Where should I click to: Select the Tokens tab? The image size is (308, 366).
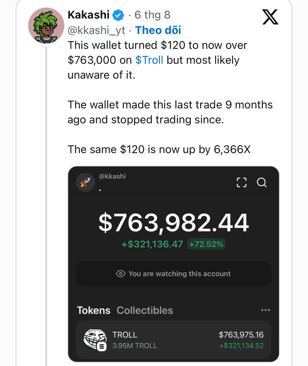(x=94, y=310)
